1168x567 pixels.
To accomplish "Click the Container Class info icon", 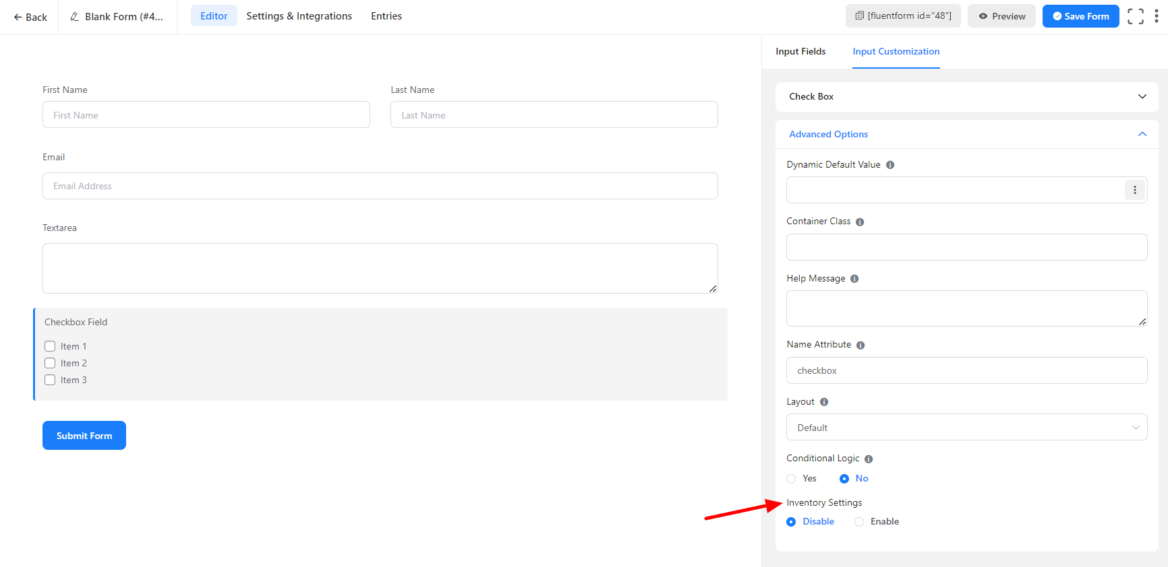I will click(860, 222).
